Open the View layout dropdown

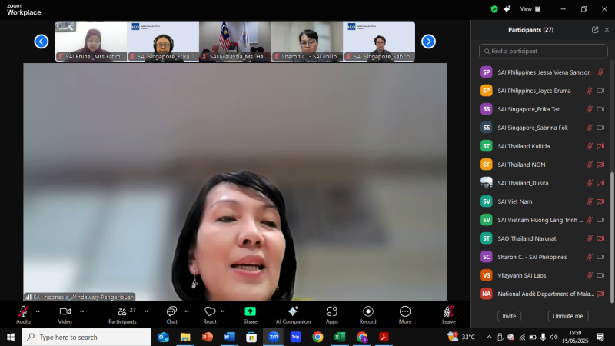[530, 9]
